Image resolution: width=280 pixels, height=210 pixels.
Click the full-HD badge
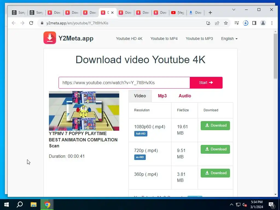point(141,133)
